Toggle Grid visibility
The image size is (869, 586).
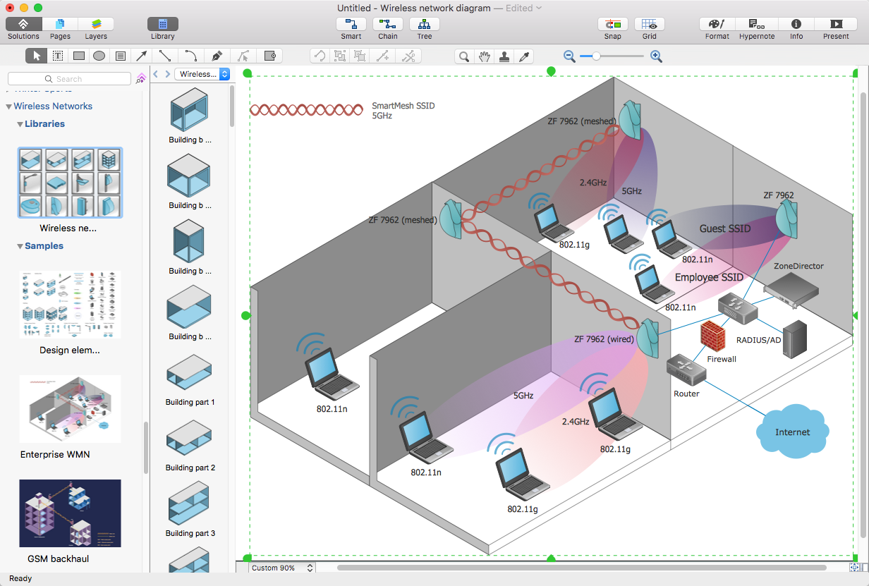649,25
